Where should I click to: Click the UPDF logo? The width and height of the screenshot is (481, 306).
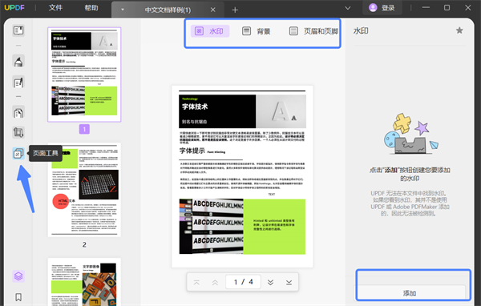[14, 7]
